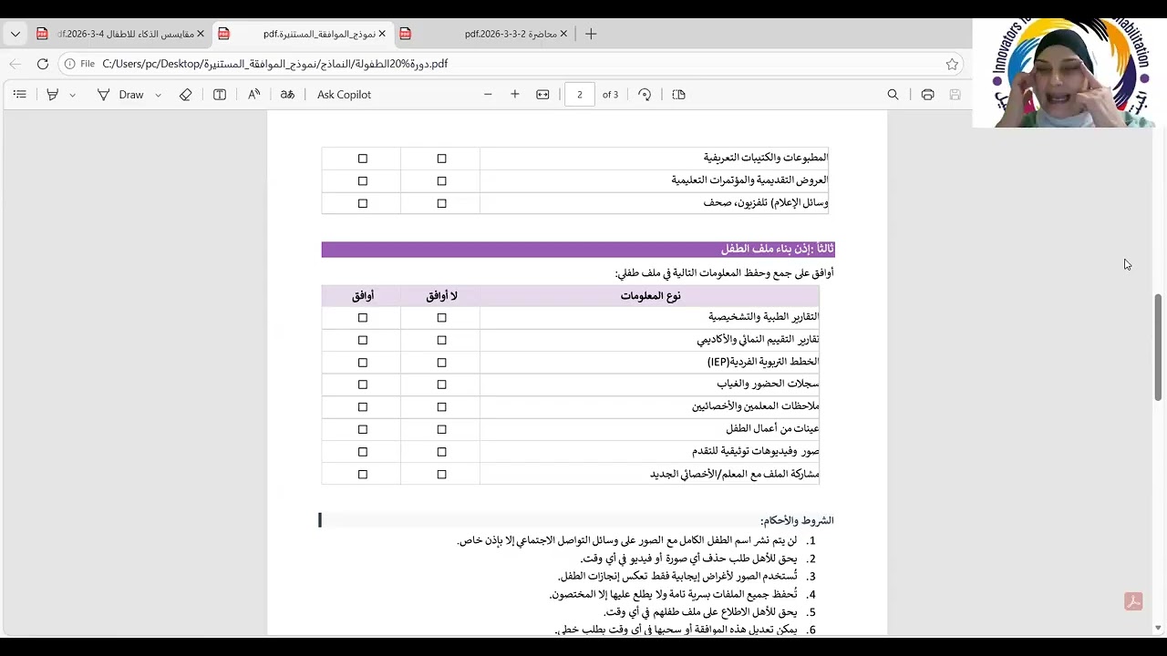Switch to the محاضرة 2-3-3-2026 PDF tab
1167x656 pixels.
[484, 34]
